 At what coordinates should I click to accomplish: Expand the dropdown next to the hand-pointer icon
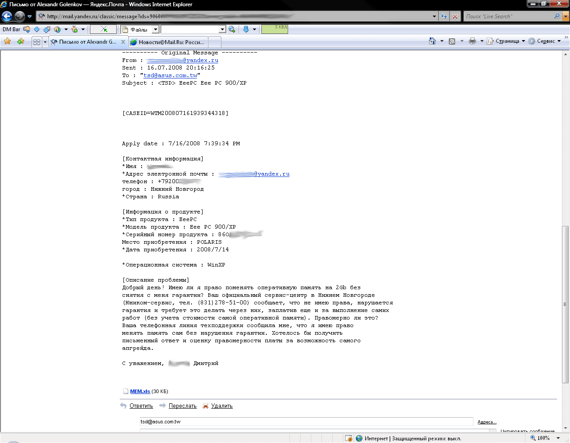click(x=83, y=29)
